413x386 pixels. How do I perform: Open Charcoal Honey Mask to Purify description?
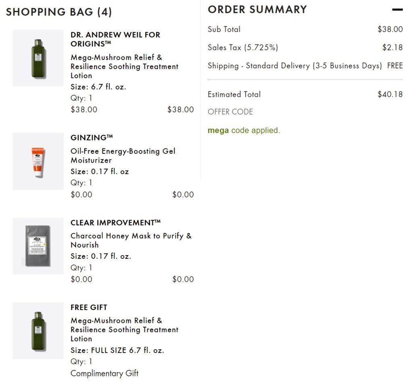click(x=131, y=240)
